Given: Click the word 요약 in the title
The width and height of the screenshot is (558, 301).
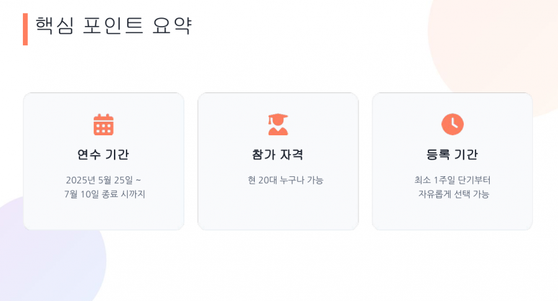Looking at the screenshot, I should coord(172,25).
